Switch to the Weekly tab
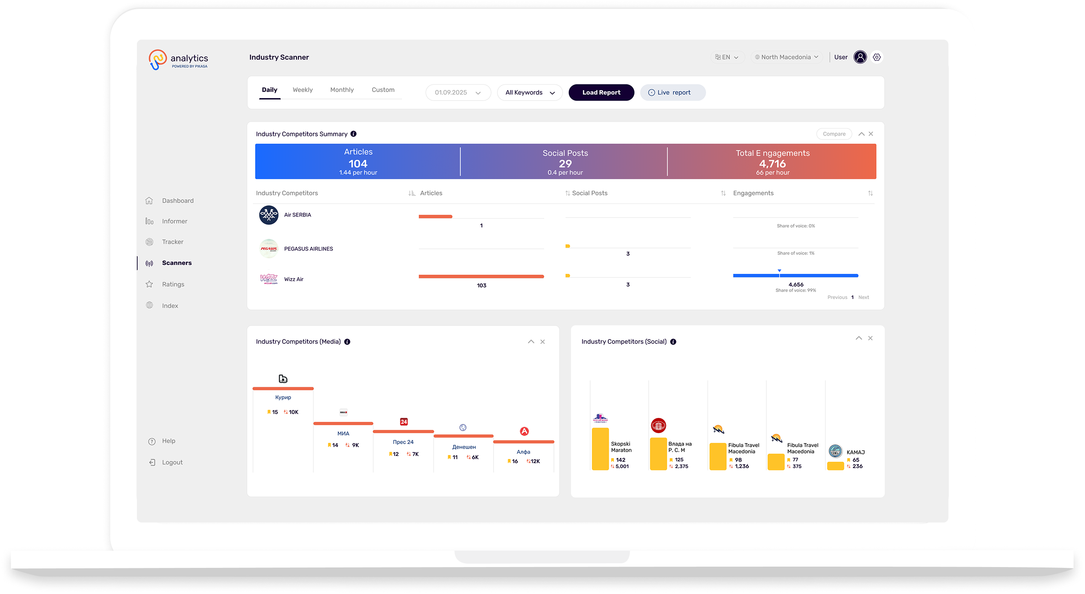The image size is (1085, 594). [302, 90]
